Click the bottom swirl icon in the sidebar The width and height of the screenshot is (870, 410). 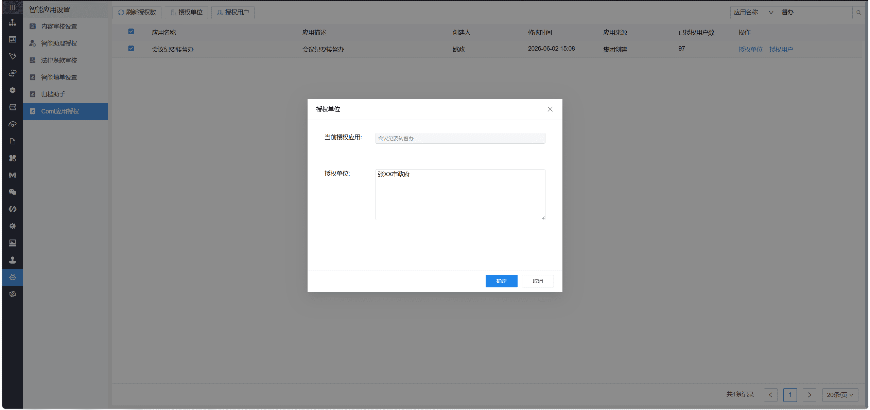coord(13,294)
